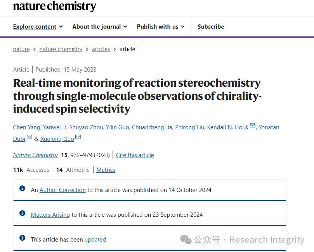Viewport: 314px width, 252px height.
Task: Click the updated link in article notice
Action: [95, 240]
